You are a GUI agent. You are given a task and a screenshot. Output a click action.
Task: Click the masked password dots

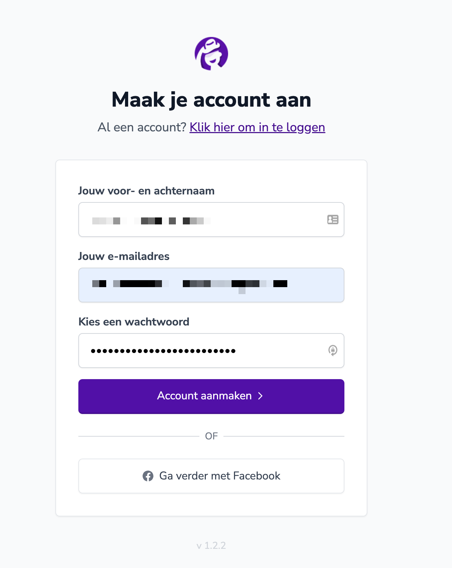tap(163, 351)
